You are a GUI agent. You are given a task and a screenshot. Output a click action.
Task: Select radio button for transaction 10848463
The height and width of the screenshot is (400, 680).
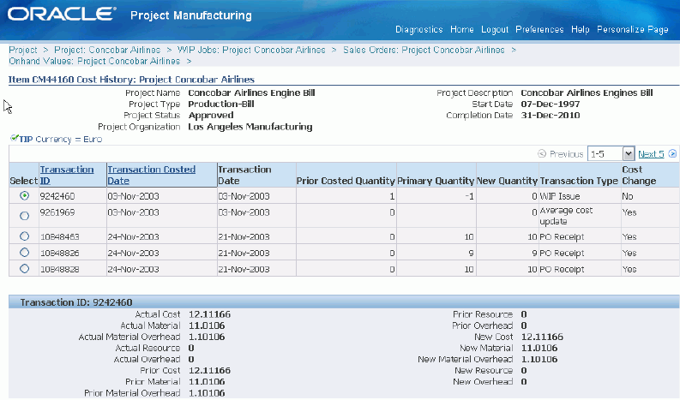[x=24, y=236]
